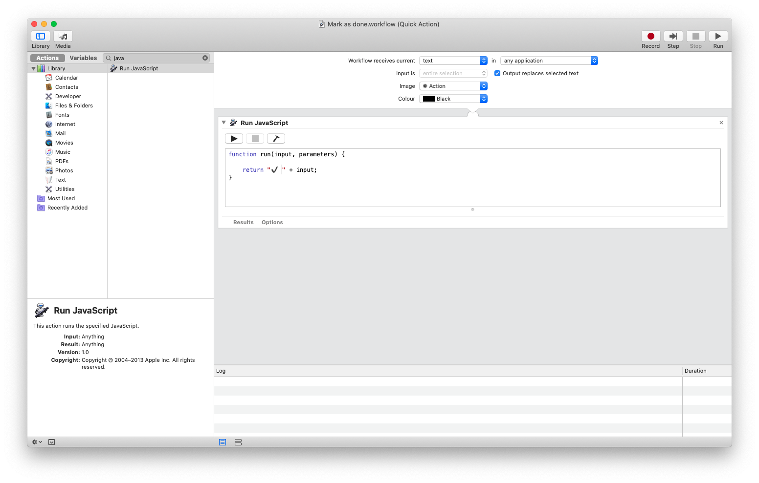Open the 'any application' dropdown
The image size is (759, 483).
(549, 61)
